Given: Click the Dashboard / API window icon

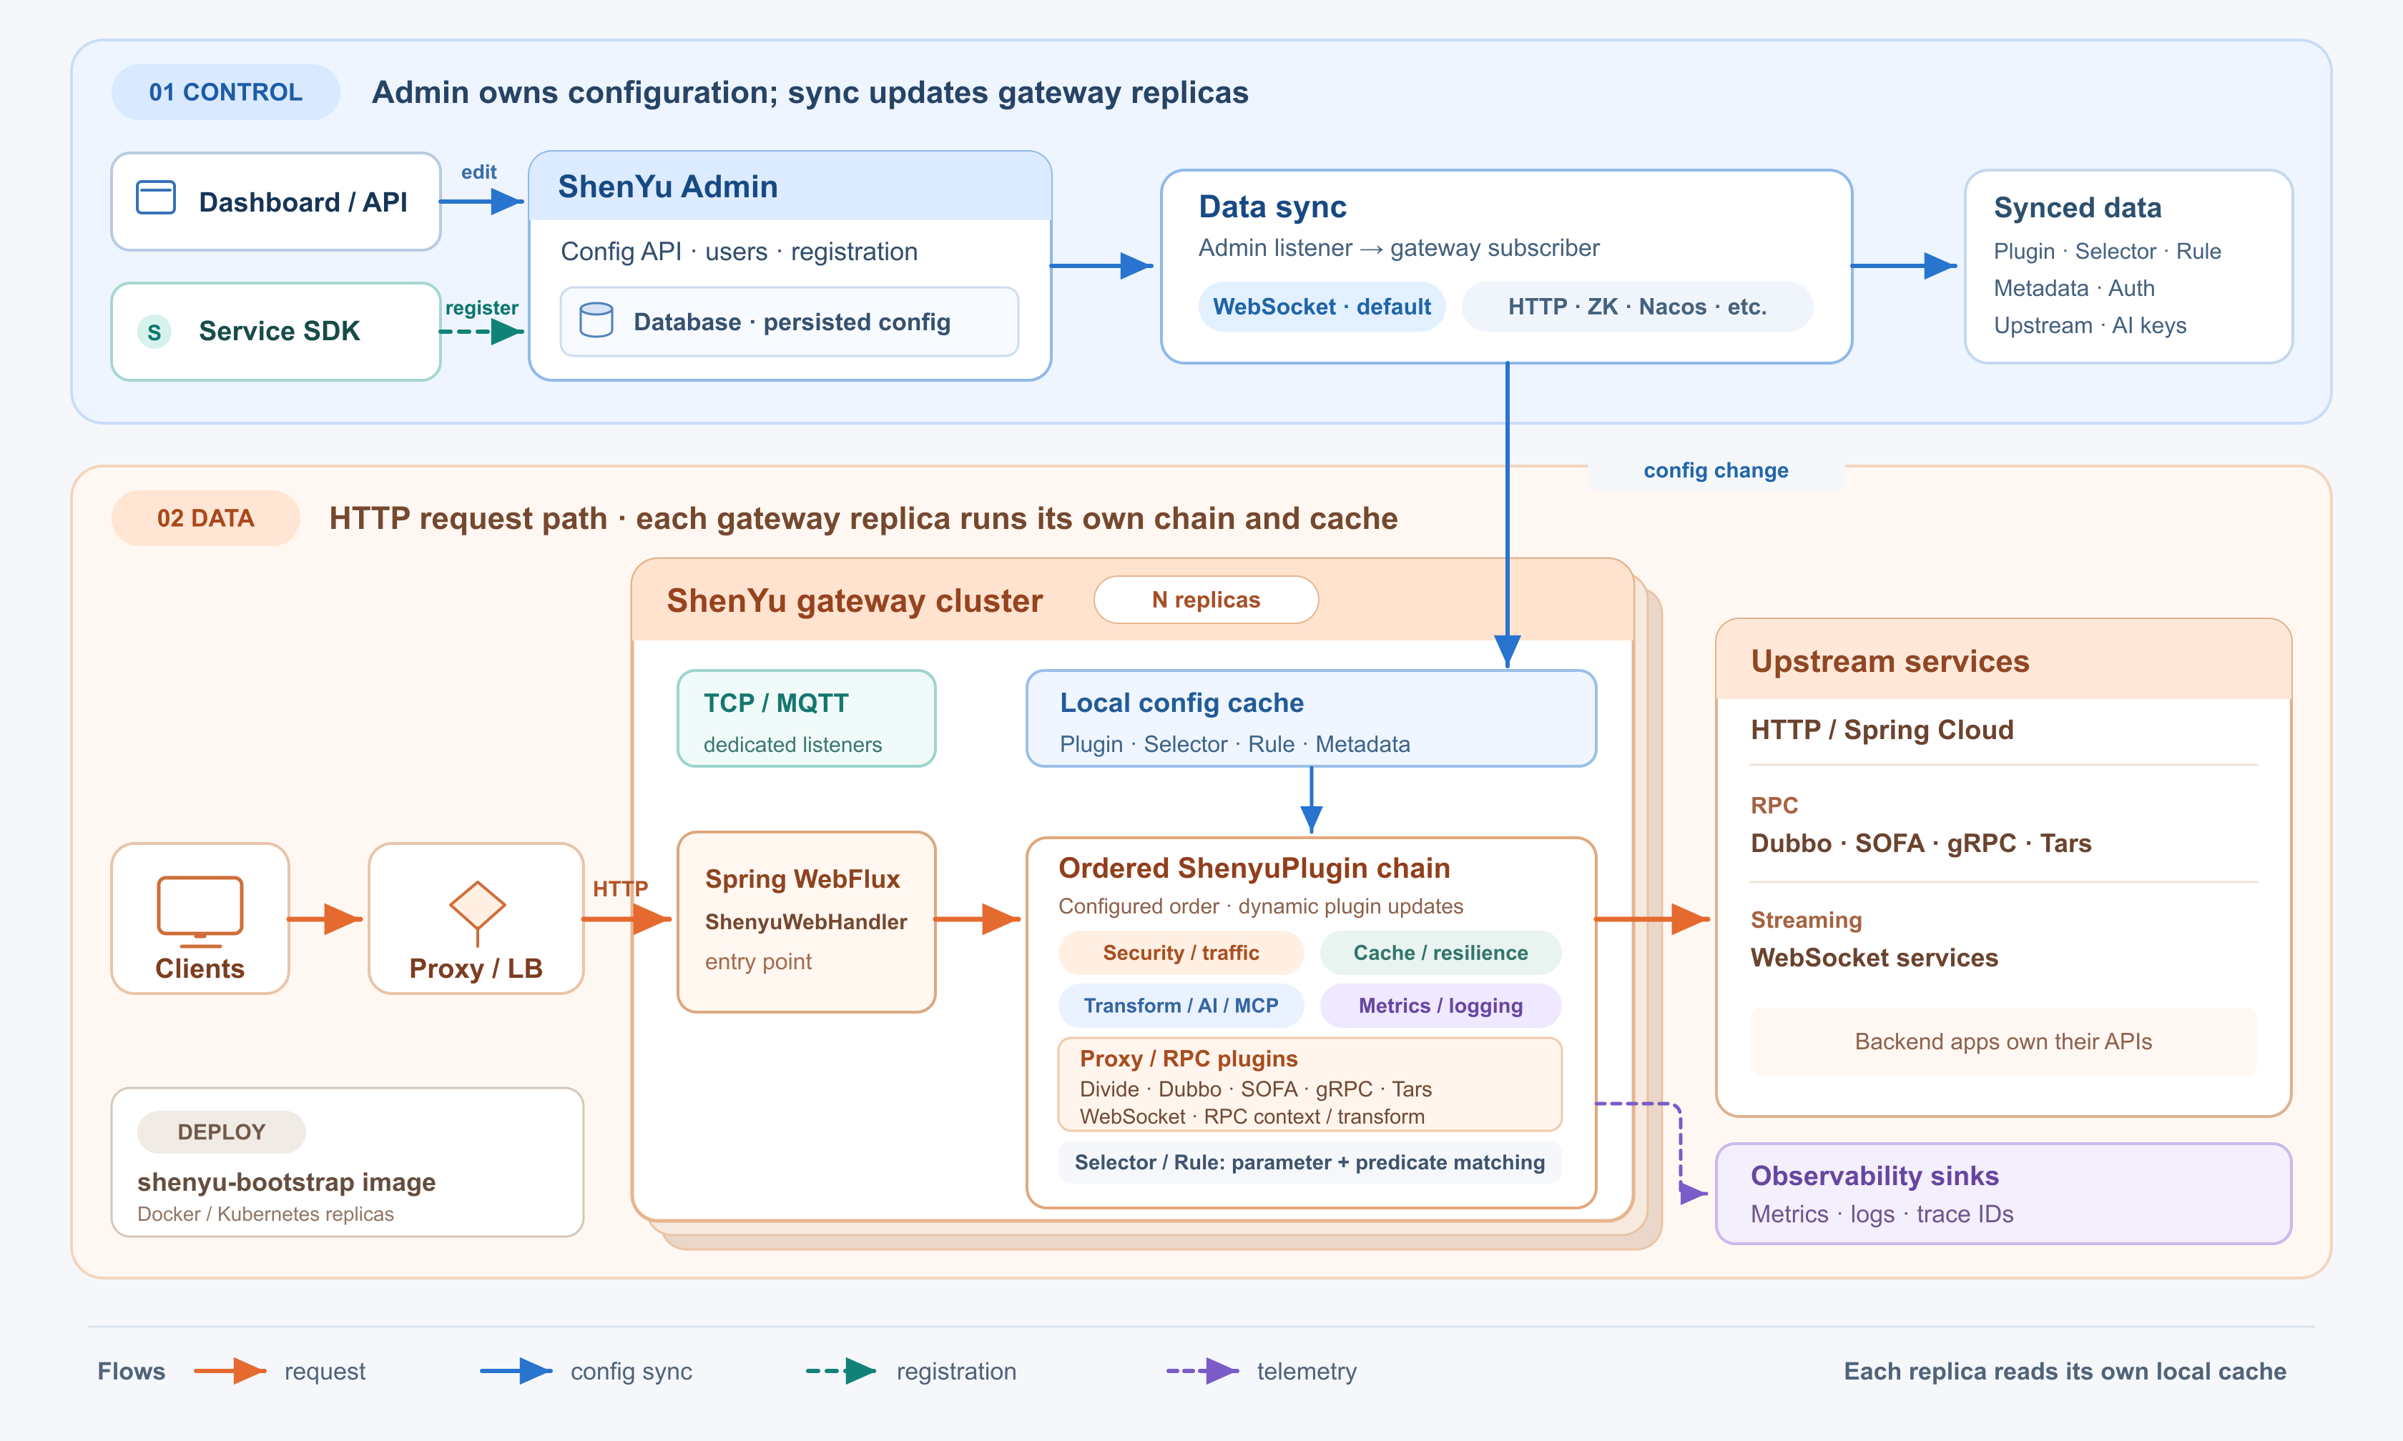Looking at the screenshot, I should pyautogui.click(x=155, y=198).
